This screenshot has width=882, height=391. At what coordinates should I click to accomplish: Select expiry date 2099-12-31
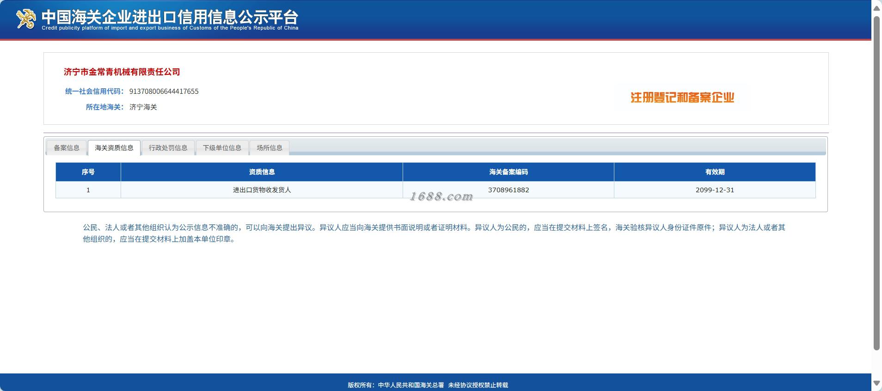pyautogui.click(x=715, y=190)
